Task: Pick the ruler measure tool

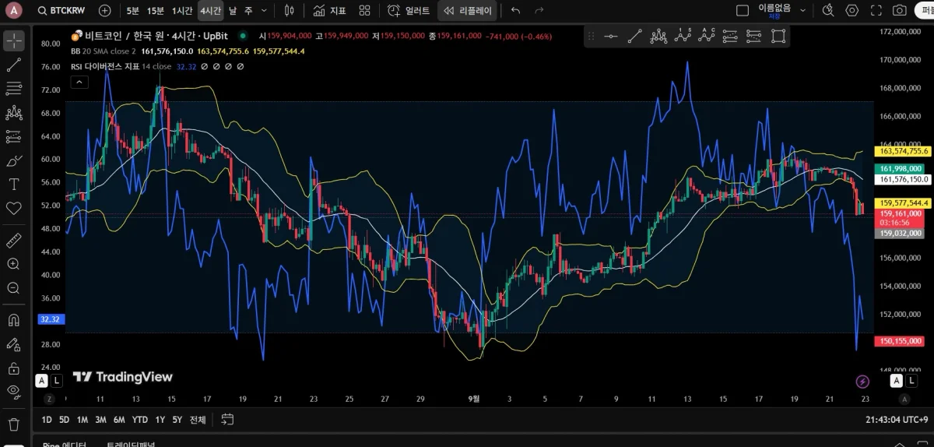Action: pos(13,241)
